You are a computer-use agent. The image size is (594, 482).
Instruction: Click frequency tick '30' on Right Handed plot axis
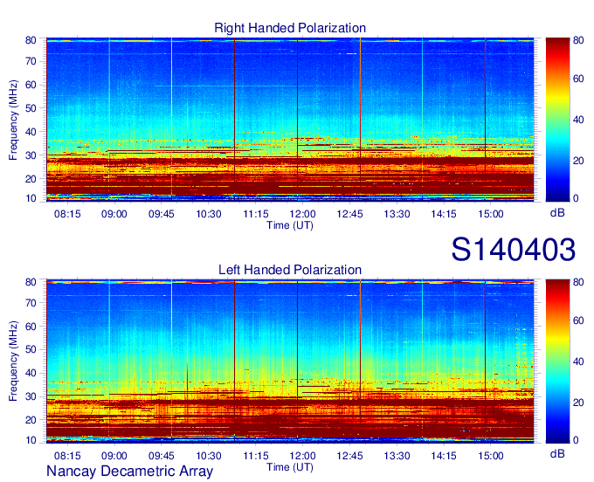point(31,155)
